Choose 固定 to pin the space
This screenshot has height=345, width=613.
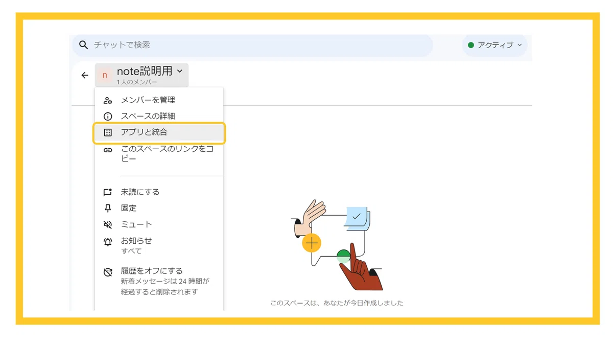(x=159, y=208)
